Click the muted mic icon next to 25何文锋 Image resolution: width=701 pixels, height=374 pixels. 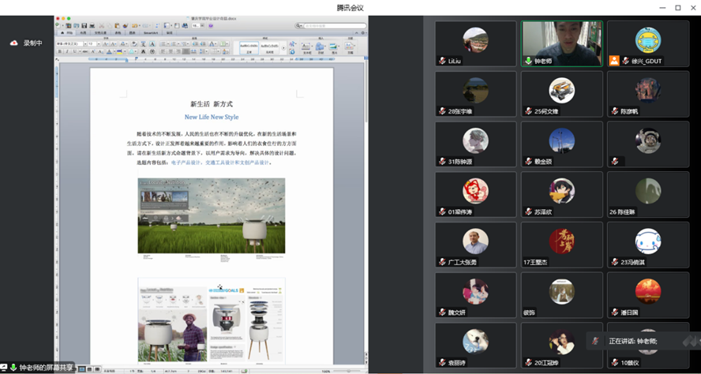[528, 111]
